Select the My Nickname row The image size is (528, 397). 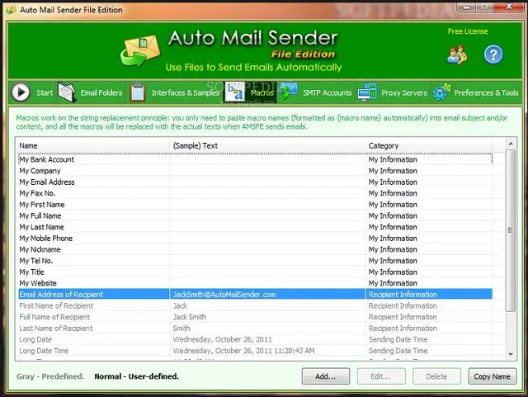coord(255,249)
